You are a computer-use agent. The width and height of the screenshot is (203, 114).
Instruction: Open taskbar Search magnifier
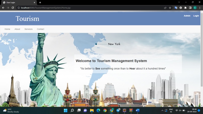[72, 110]
